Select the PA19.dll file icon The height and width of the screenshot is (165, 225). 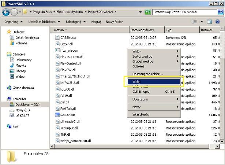pyautogui.click(x=57, y=96)
